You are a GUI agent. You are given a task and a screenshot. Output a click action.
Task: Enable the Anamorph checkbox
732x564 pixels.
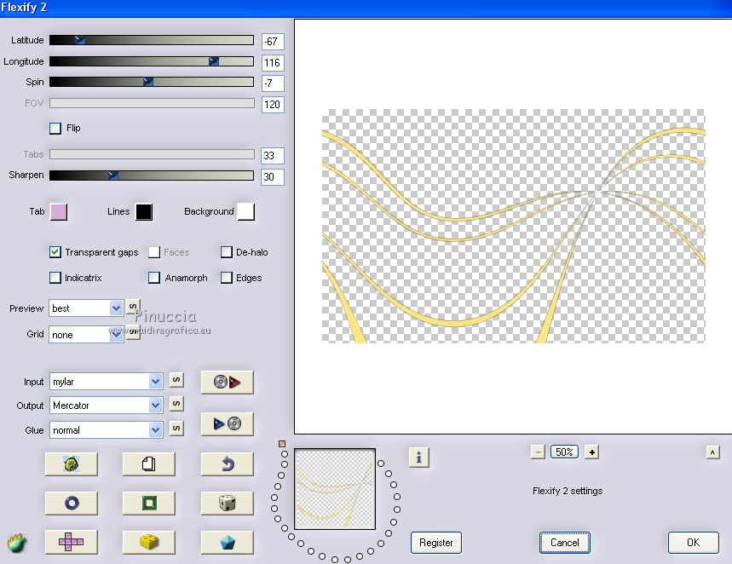[x=154, y=278]
